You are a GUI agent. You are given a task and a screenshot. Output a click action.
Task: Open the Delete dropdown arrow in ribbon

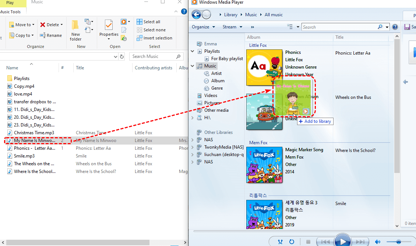[61, 25]
